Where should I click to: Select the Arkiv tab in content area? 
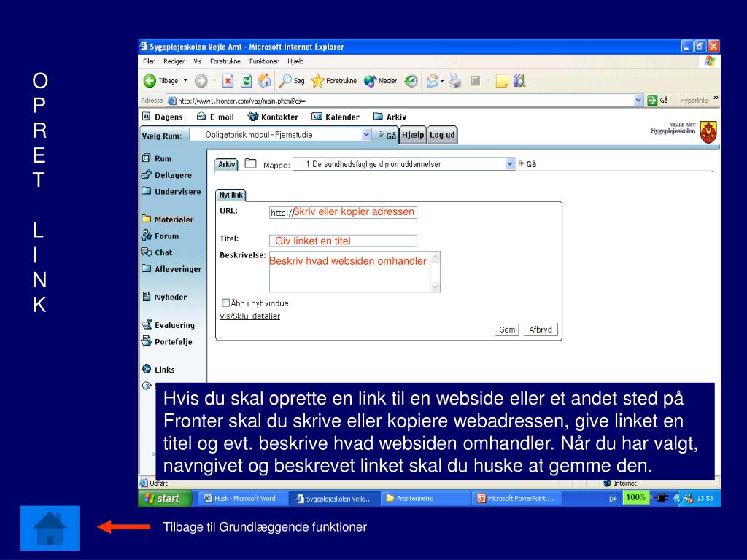pyautogui.click(x=226, y=164)
